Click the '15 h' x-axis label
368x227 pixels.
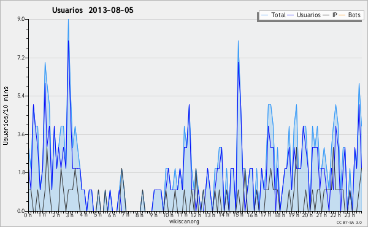click(x=238, y=215)
